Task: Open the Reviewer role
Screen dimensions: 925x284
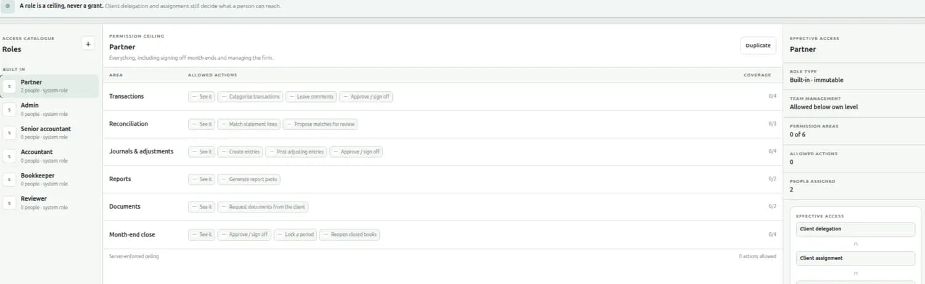Action: click(49, 203)
